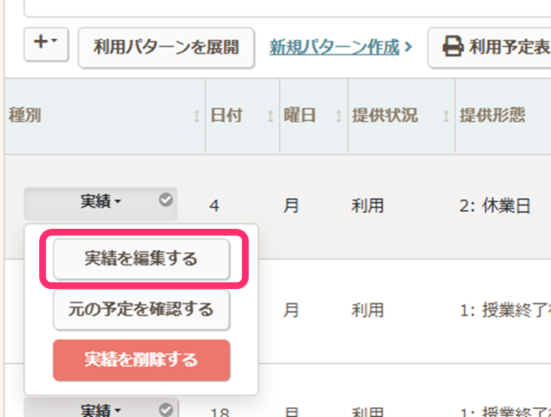This screenshot has width=551, height=417.
Task: Open the plus (+) dropdown button
Action: [46, 45]
